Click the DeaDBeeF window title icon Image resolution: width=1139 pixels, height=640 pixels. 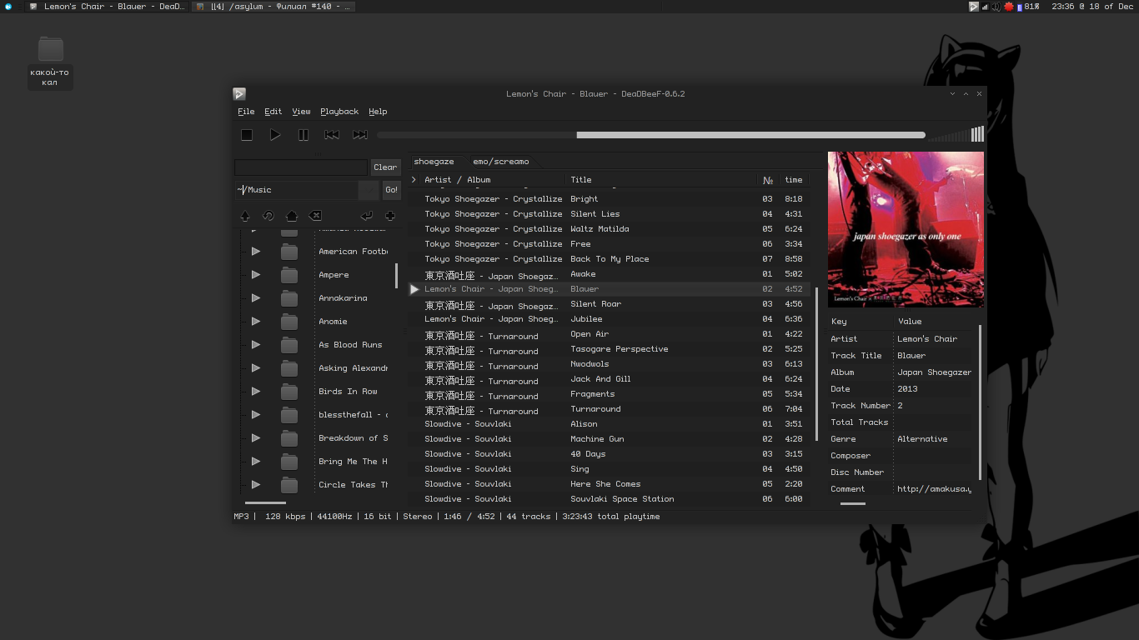click(x=239, y=94)
